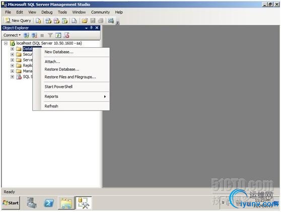Click the Open File folder icon
Image resolution: width=281 pixels, height=212 pixels.
[x=85, y=21]
